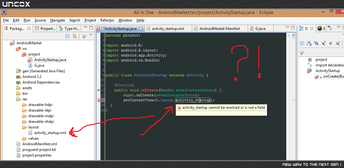Switch to the E view tab

click(x=322, y=28)
